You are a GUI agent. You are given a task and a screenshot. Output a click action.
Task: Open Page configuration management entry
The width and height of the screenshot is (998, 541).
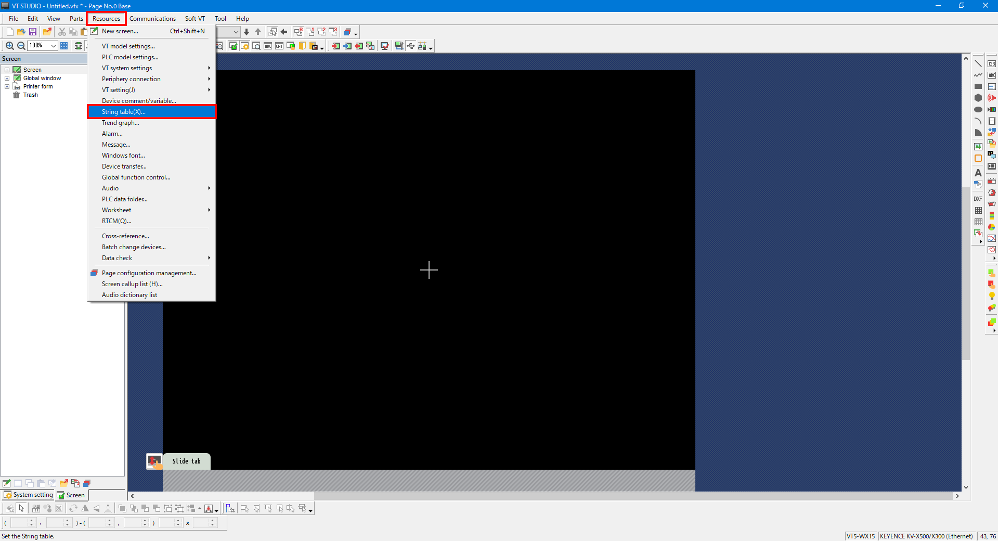149,273
